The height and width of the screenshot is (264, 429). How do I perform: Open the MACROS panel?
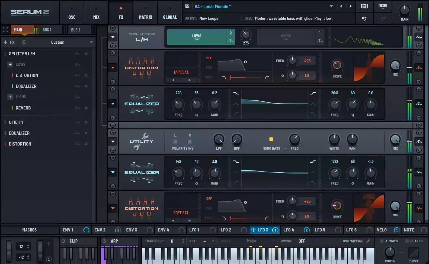(x=30, y=230)
